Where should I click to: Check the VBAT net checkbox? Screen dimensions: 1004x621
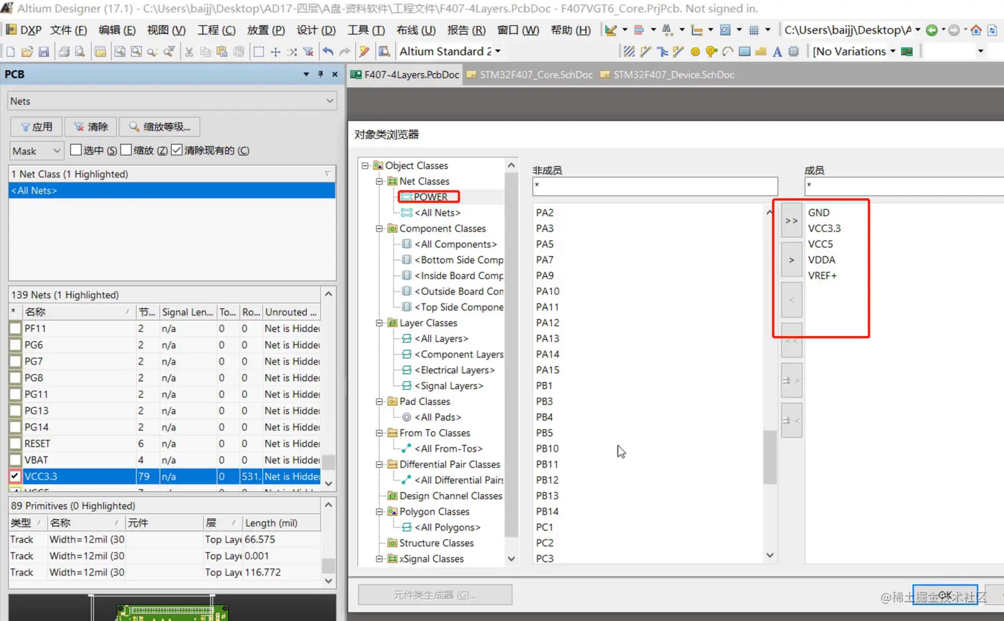pos(15,460)
